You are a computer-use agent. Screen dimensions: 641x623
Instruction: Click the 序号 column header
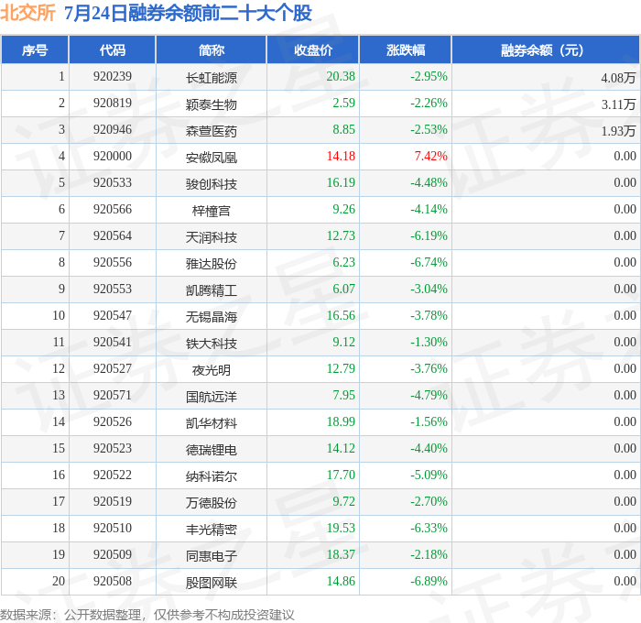[35, 49]
